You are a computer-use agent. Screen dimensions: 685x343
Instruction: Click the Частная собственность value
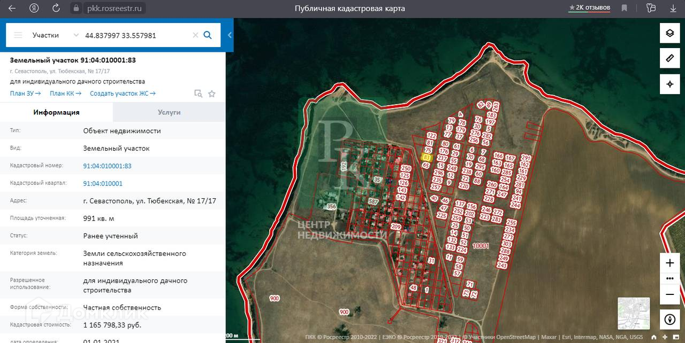tap(122, 307)
